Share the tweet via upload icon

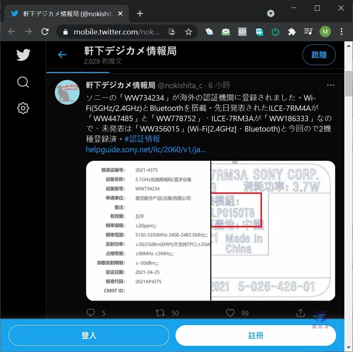coord(301,313)
